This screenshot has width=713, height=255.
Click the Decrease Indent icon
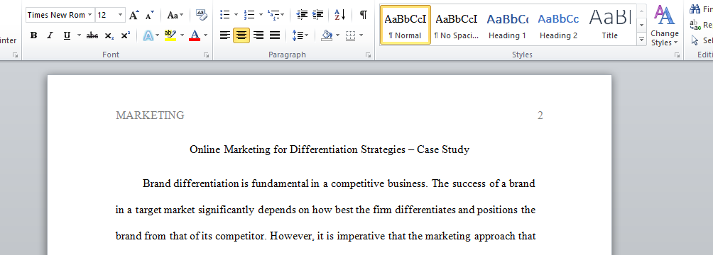click(302, 15)
